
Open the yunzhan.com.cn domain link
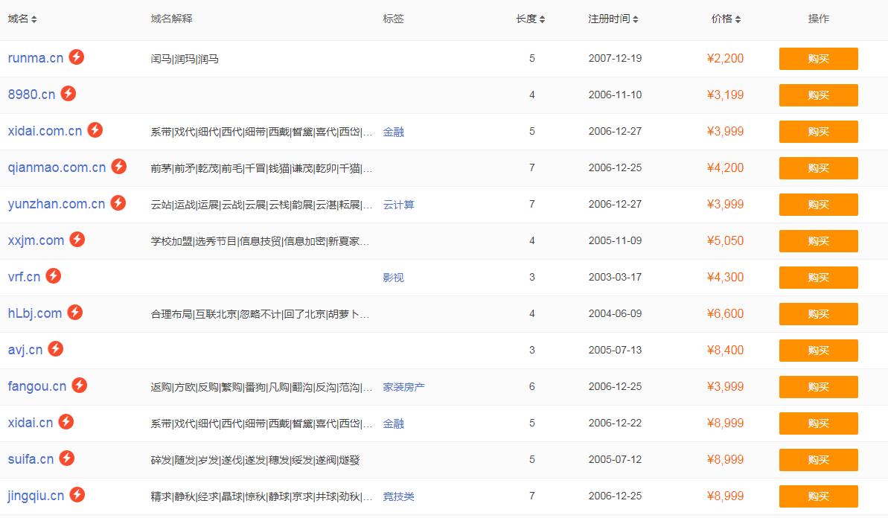click(57, 204)
